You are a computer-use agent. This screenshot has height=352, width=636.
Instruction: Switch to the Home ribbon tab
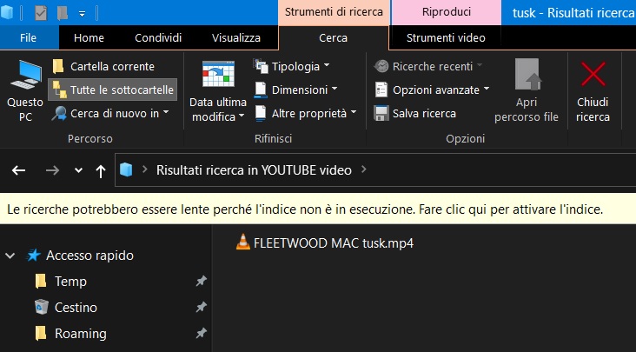click(89, 38)
